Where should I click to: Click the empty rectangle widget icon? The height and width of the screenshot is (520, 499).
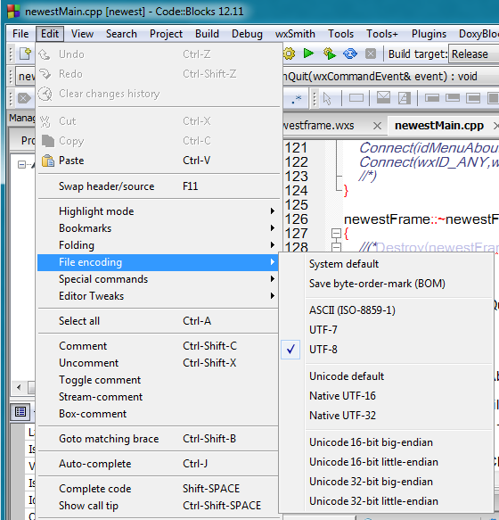(356, 98)
